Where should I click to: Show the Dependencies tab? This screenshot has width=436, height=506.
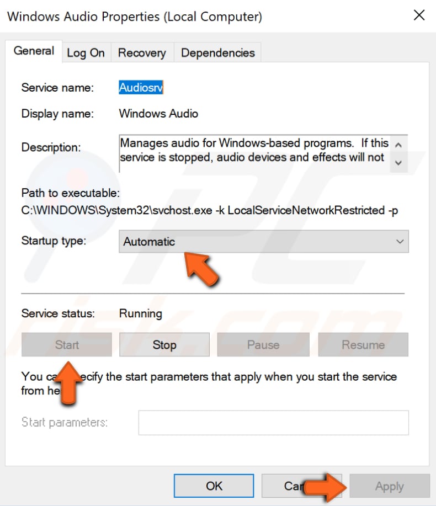[x=217, y=52]
